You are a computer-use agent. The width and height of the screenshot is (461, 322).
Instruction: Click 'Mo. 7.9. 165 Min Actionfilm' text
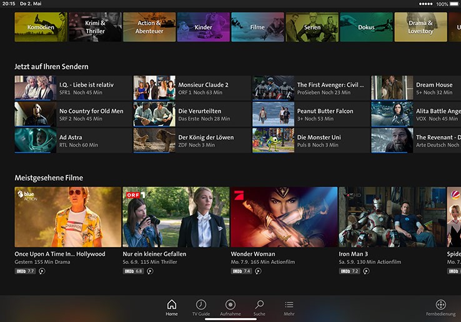pos(263,261)
